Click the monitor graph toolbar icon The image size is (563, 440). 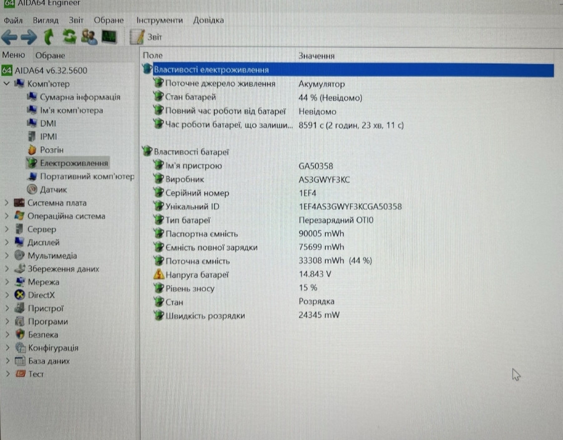tap(109, 37)
